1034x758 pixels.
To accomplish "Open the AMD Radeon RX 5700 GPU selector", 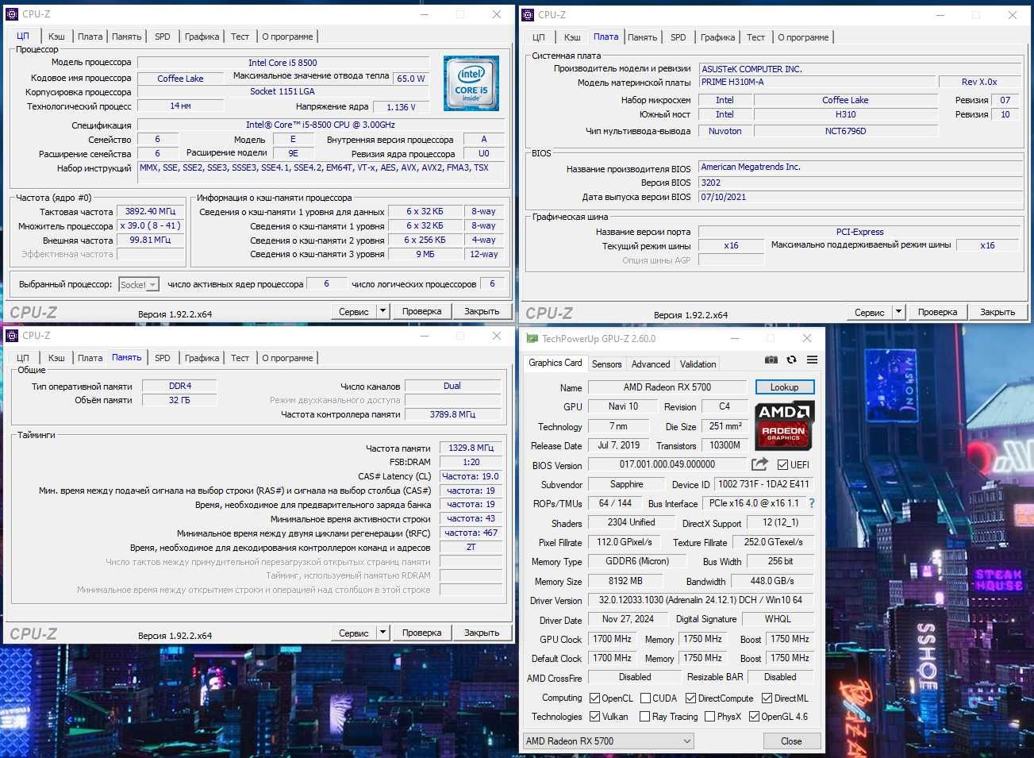I will [x=608, y=741].
